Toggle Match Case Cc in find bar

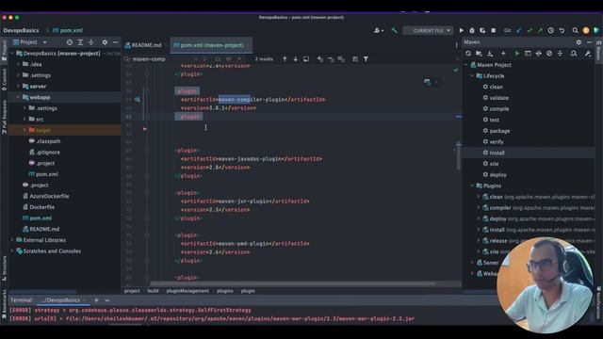click(x=219, y=58)
